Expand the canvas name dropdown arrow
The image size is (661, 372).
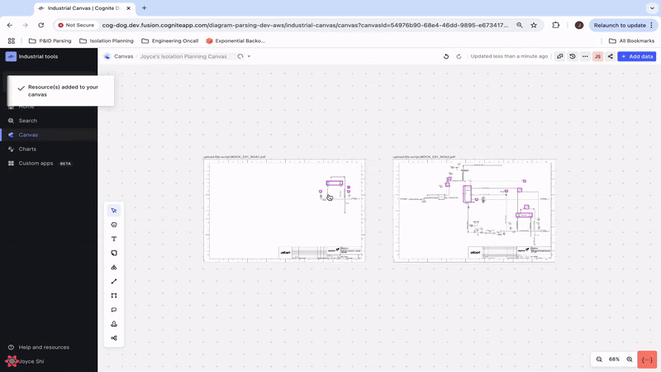pyautogui.click(x=249, y=56)
